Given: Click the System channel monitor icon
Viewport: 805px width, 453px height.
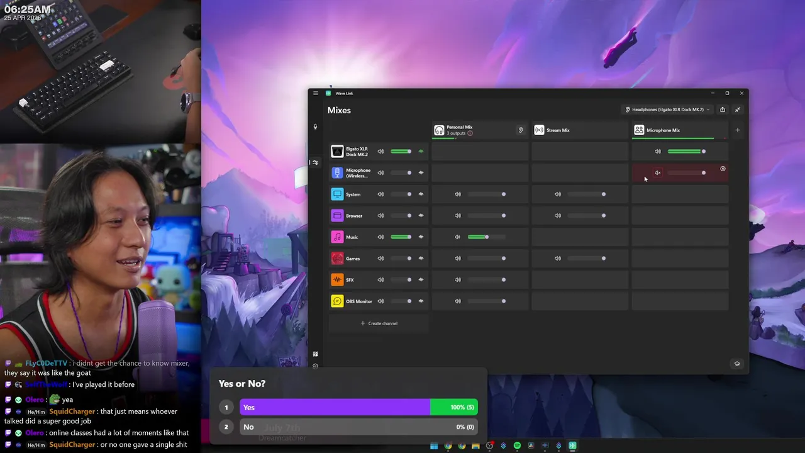Looking at the screenshot, I should pyautogui.click(x=337, y=194).
